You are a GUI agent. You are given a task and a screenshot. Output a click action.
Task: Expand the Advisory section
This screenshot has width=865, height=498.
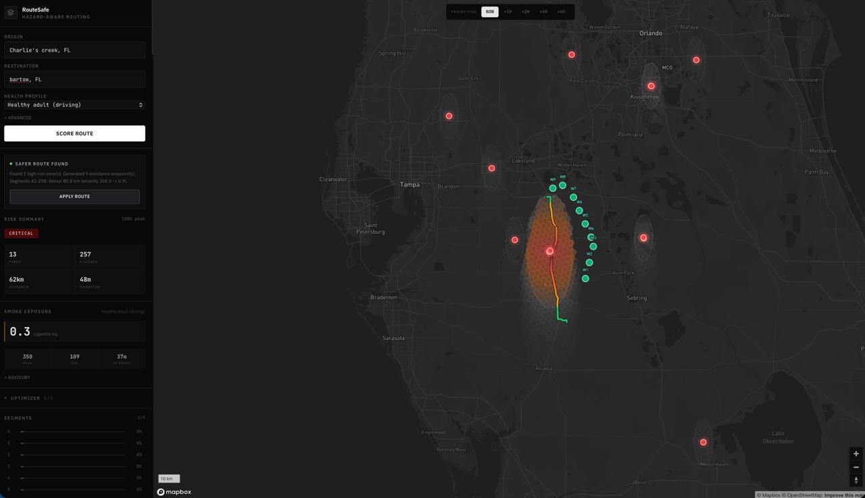17,377
